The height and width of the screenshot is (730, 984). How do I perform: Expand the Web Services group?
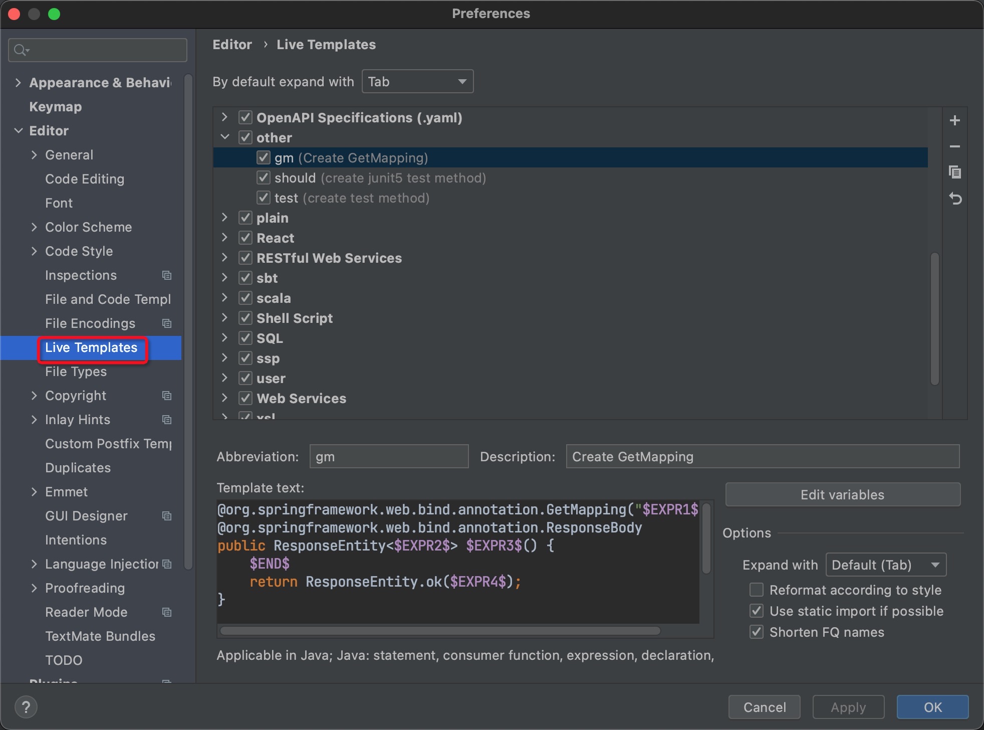click(225, 398)
